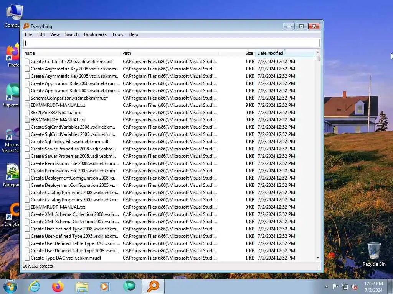The width and height of the screenshot is (393, 294).
Task: Sort results by Date Modified column header
Action: click(285, 53)
